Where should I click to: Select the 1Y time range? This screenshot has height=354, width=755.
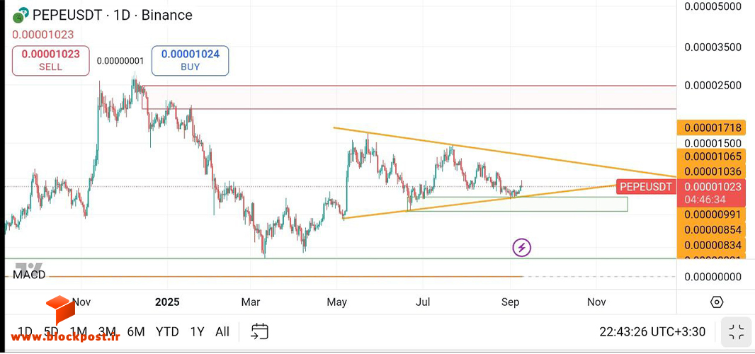(x=197, y=332)
